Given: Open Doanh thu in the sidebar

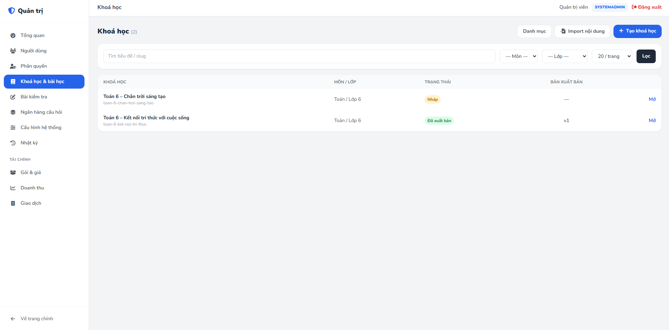Looking at the screenshot, I should 44,188.
